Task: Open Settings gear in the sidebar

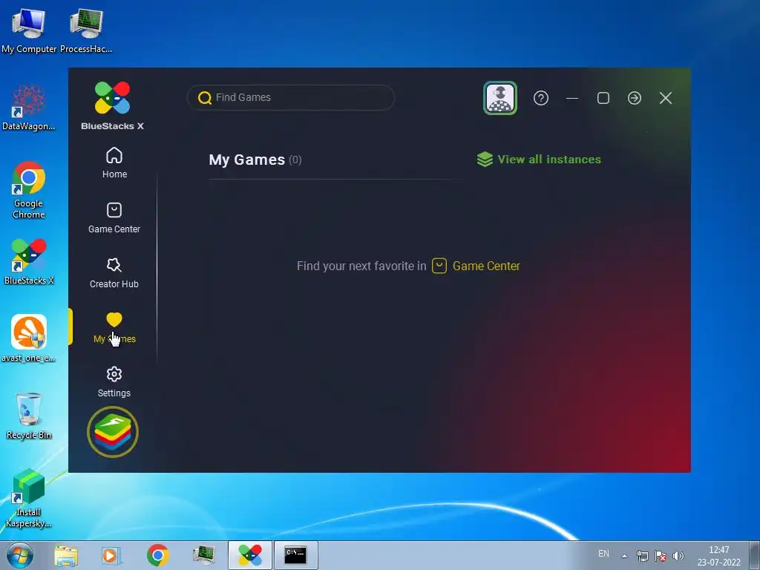Action: point(114,382)
